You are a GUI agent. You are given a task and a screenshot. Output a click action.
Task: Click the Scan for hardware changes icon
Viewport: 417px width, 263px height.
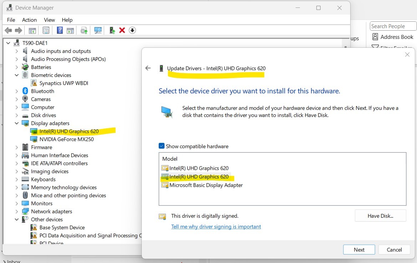click(98, 30)
